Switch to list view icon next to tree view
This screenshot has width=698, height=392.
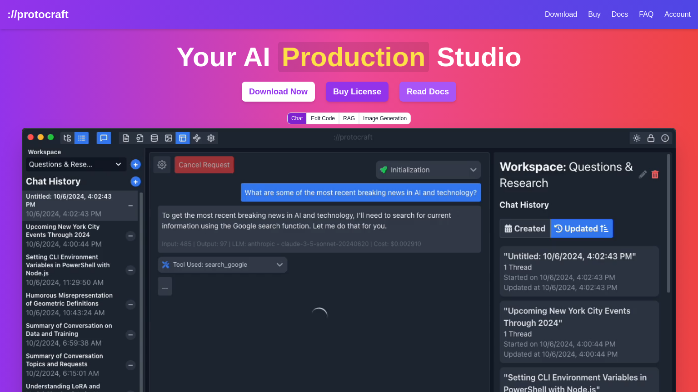pos(81,138)
